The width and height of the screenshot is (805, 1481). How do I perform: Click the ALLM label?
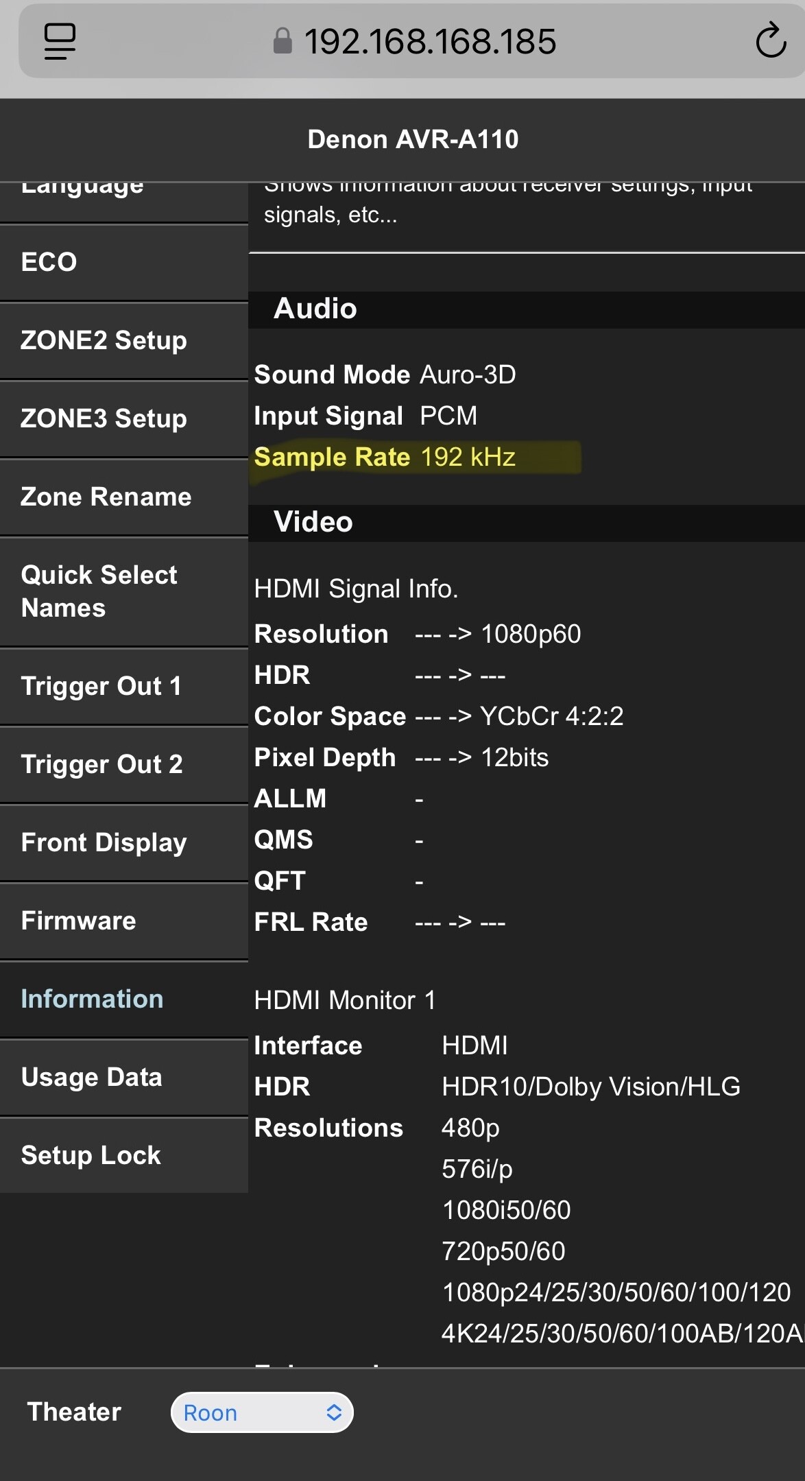[x=290, y=798]
